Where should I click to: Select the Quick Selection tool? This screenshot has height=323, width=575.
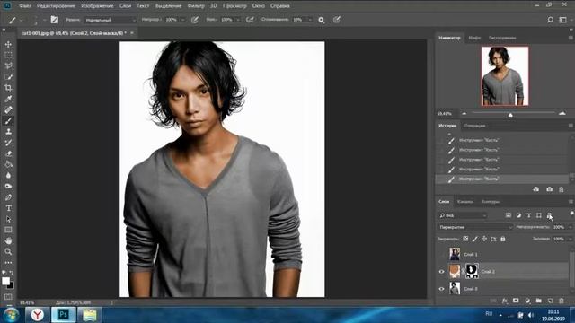(x=8, y=77)
